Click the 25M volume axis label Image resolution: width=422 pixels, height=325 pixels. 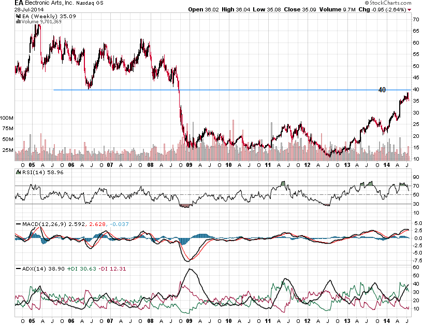pyautogui.click(x=8, y=150)
